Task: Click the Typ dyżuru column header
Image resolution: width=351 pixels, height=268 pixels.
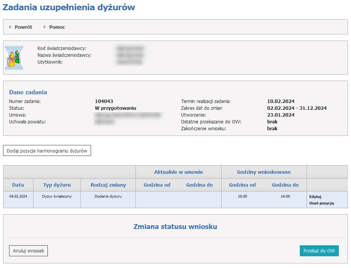Action: coord(57,185)
